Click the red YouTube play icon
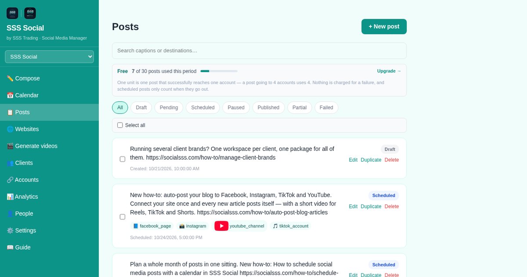Viewport: 527px width, 277px height. (221, 226)
